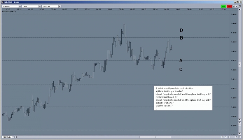Click the horizontal scrollbar thumb

pyautogui.click(x=155, y=137)
